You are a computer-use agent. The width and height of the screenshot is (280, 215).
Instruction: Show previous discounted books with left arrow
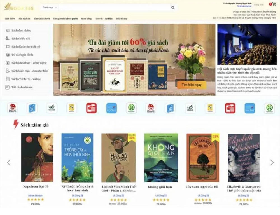pyautogui.click(x=9, y=162)
